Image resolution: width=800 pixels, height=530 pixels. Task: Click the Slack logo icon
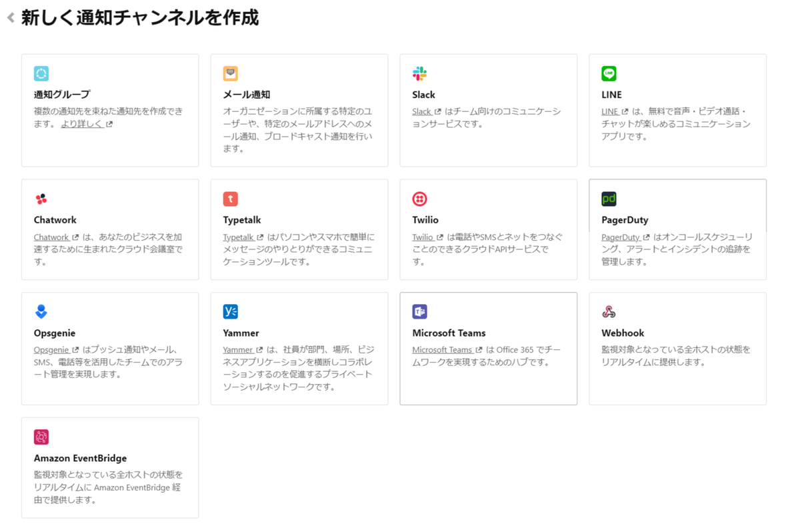420,73
